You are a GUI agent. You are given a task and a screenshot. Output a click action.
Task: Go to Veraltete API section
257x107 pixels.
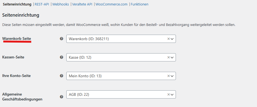tap(82, 4)
